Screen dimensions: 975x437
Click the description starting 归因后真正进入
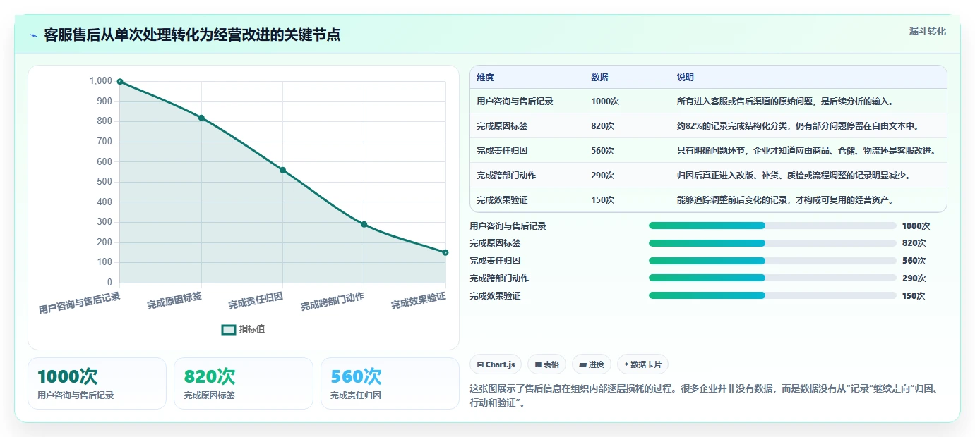[x=793, y=175]
